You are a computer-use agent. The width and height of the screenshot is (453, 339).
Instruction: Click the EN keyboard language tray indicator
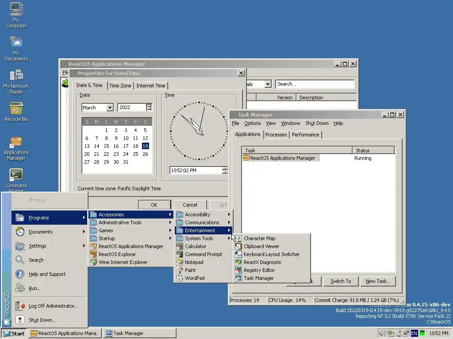pyautogui.click(x=414, y=333)
